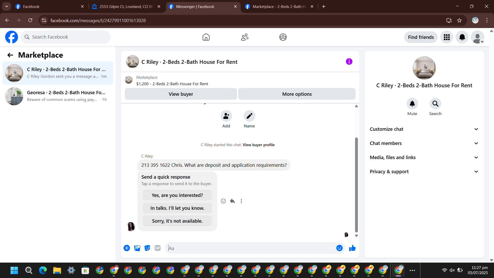React to message with smiley icon
The height and width of the screenshot is (278, 494).
pyautogui.click(x=223, y=201)
